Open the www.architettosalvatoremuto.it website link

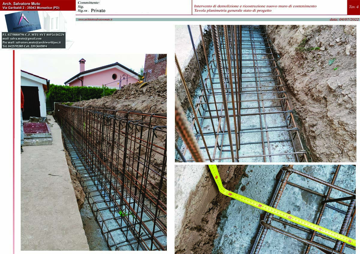point(95,19)
